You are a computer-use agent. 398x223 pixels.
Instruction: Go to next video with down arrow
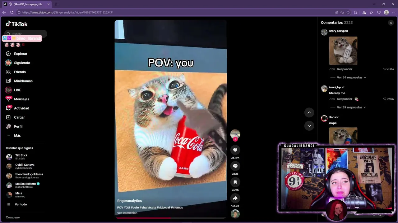click(x=309, y=126)
